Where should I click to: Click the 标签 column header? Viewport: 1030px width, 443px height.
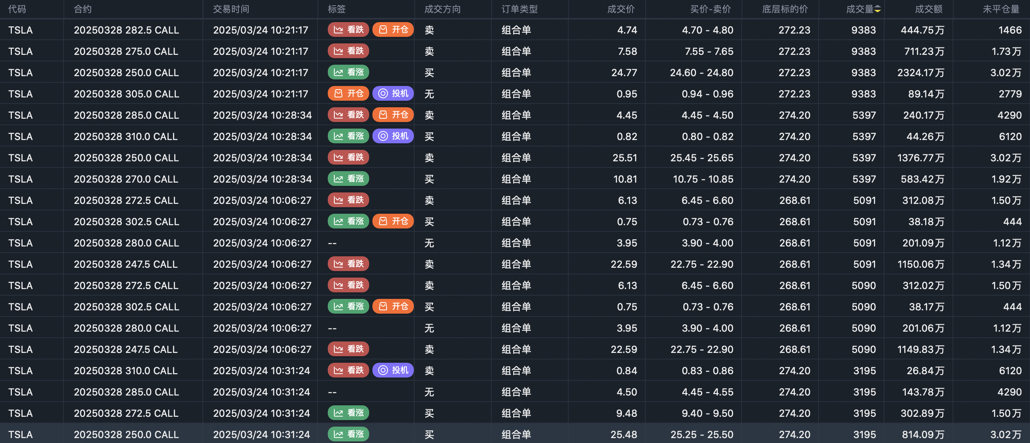337,9
